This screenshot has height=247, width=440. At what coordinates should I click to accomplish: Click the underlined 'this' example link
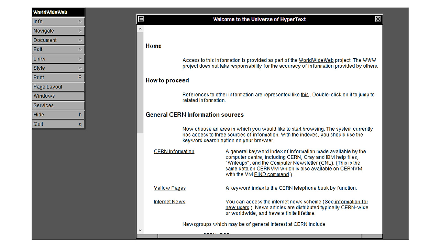pyautogui.click(x=305, y=95)
